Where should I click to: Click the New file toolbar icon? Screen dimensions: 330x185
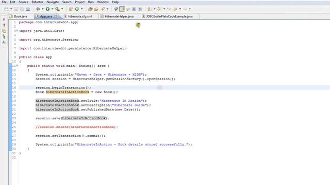[7, 9]
